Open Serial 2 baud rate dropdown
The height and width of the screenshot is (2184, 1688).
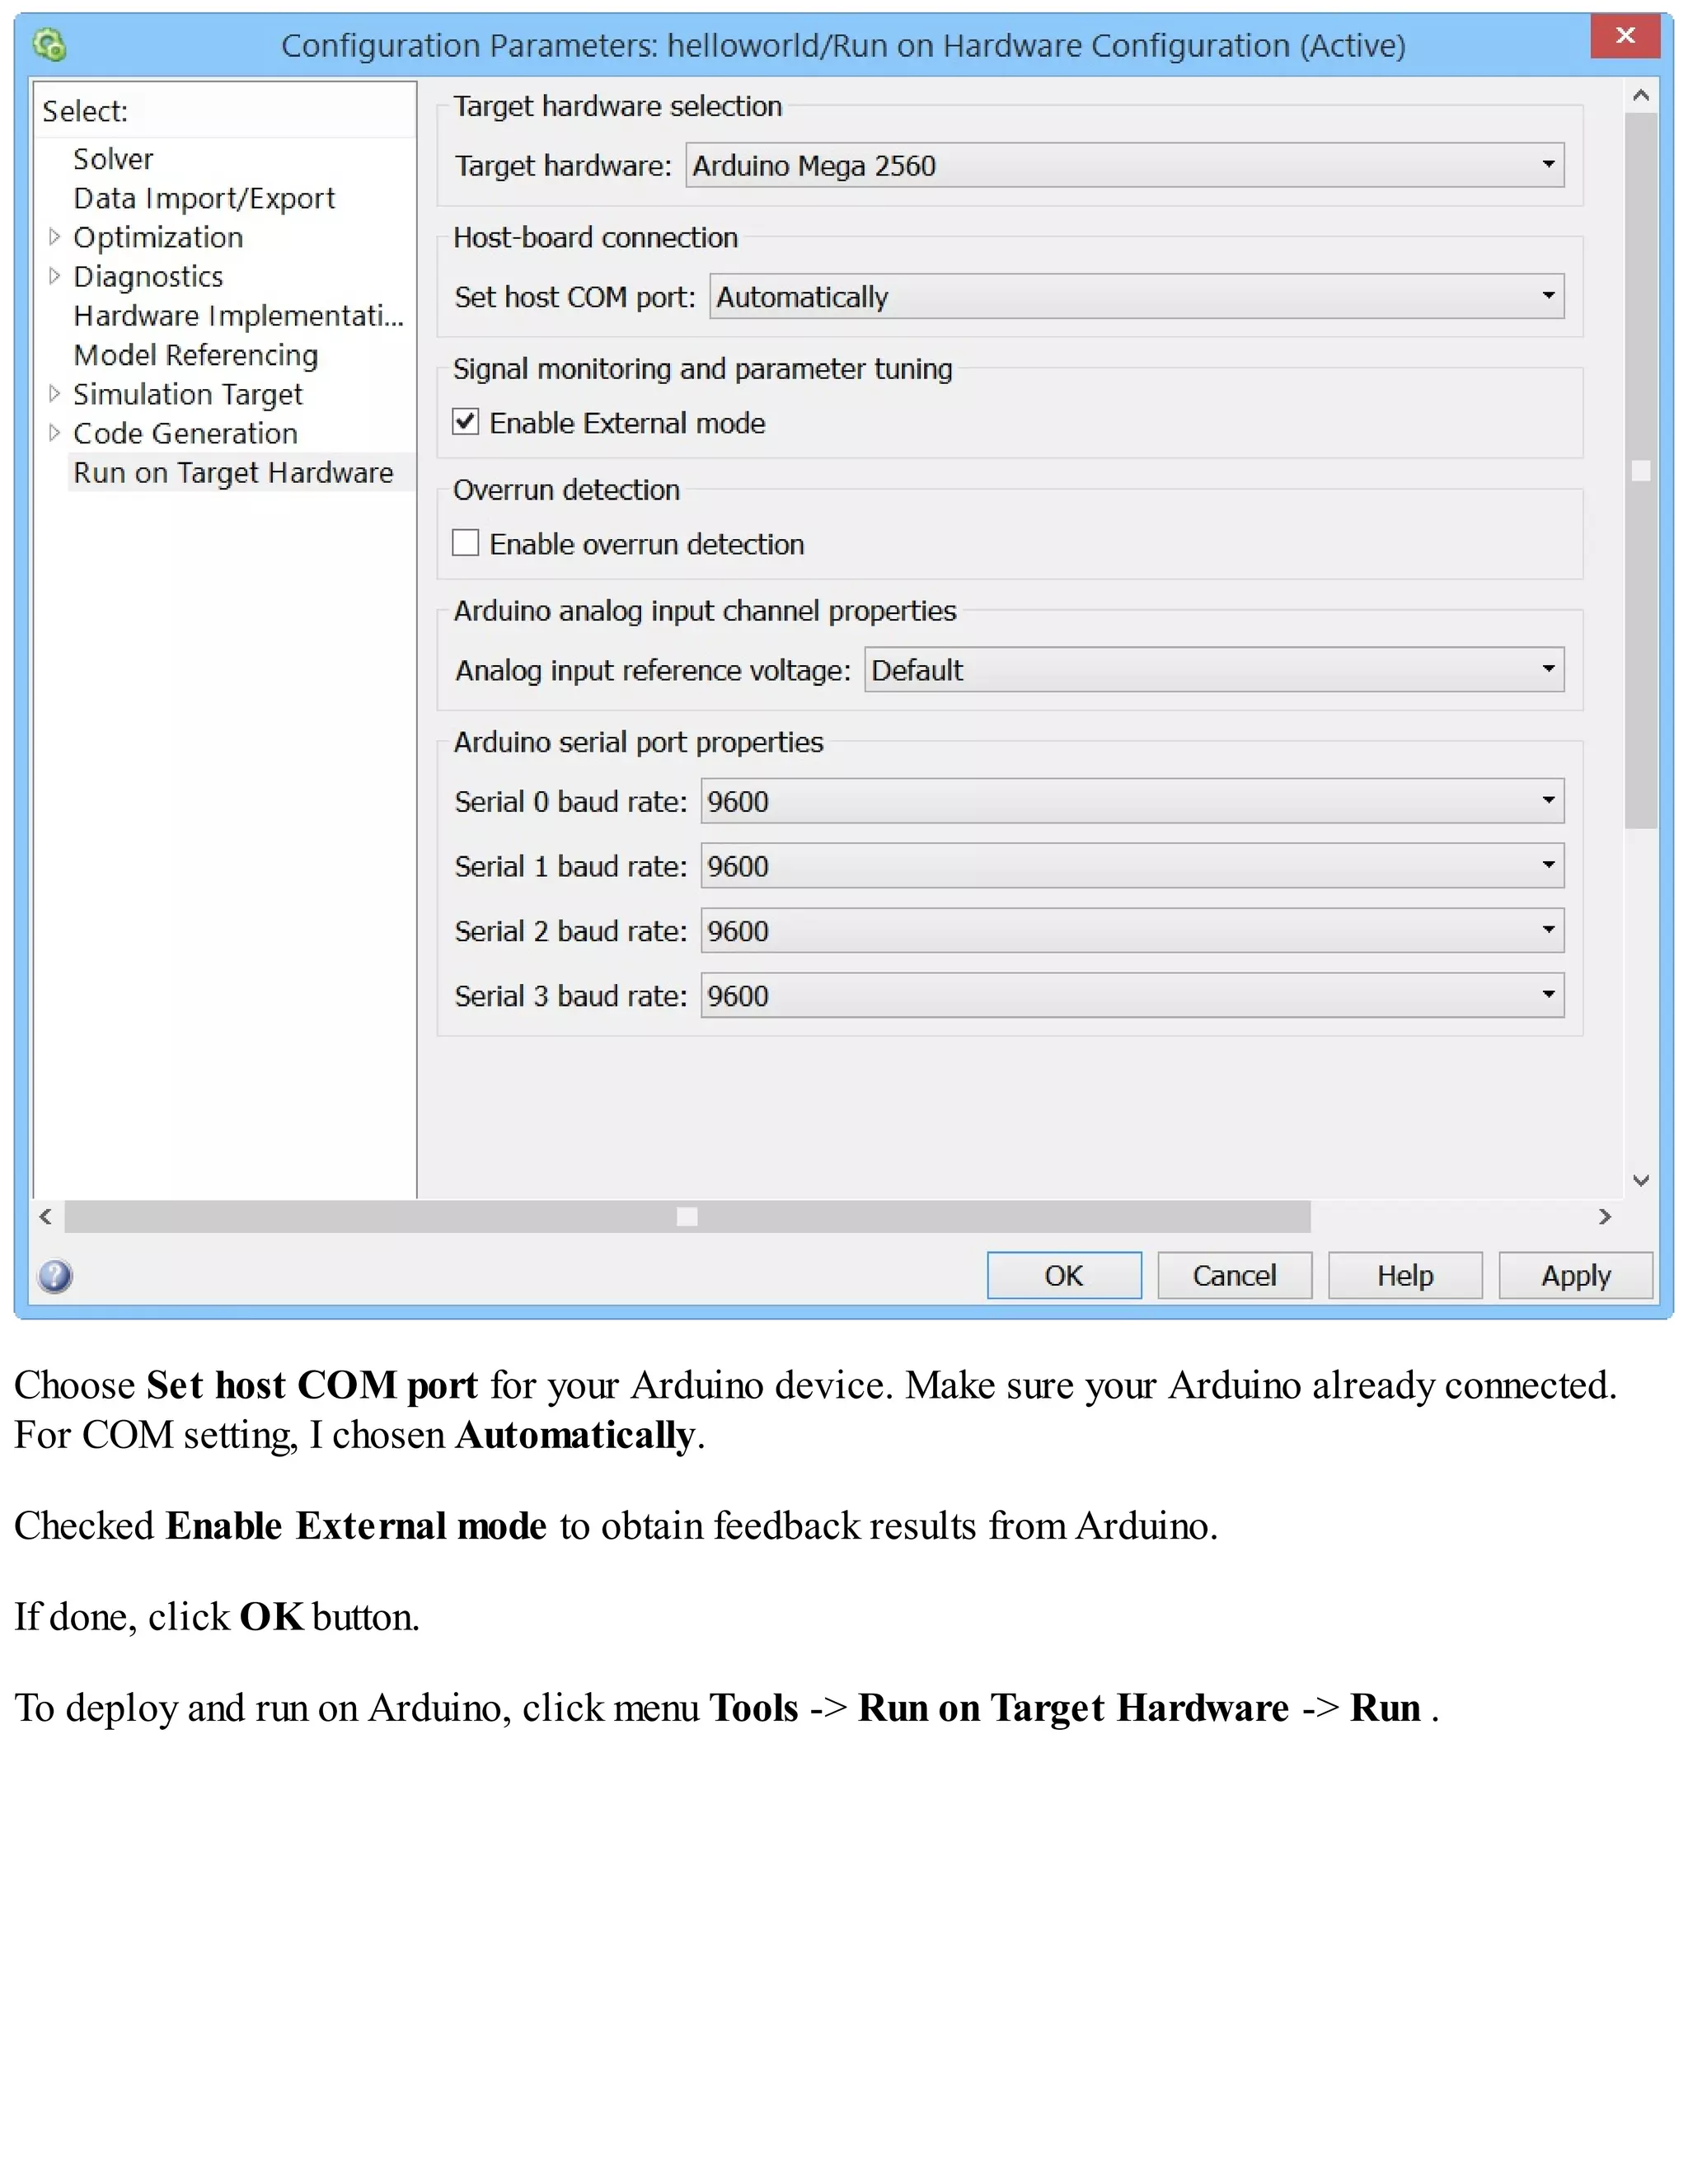[1132, 931]
